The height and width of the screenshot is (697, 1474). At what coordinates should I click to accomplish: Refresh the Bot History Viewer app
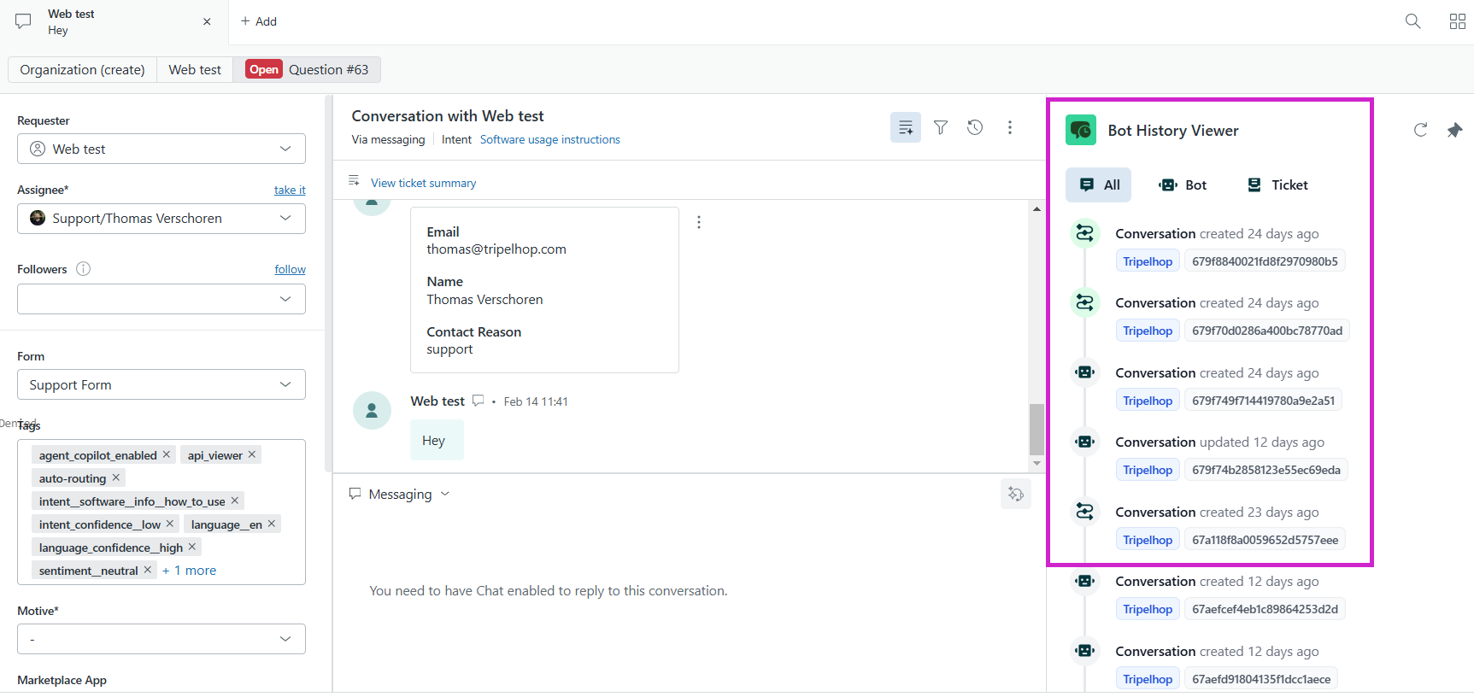[1421, 130]
